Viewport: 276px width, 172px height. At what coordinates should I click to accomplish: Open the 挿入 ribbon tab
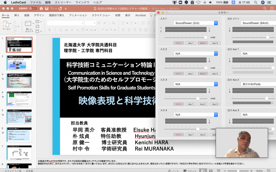point(17,15)
